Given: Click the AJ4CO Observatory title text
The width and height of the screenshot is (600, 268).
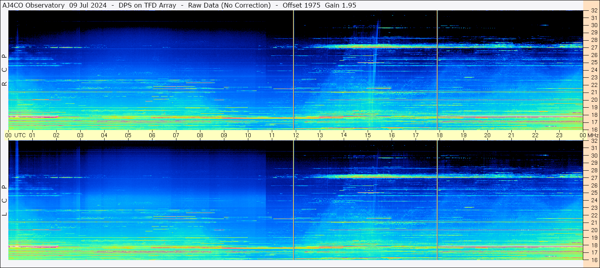Looking at the screenshot, I should [34, 5].
